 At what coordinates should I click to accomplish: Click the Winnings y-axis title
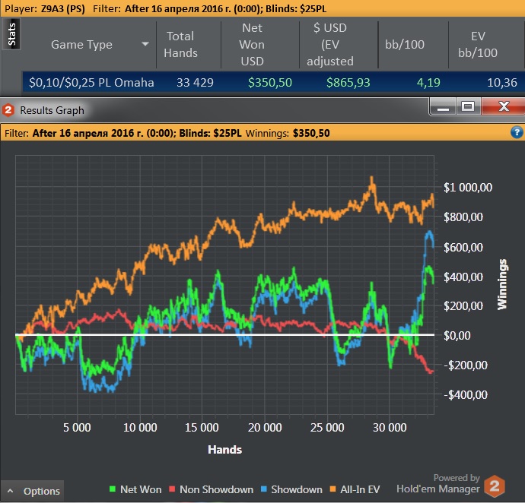point(502,284)
